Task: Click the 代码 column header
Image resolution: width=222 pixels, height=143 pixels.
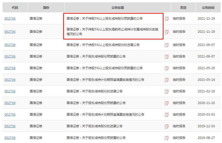Action: click(15, 7)
